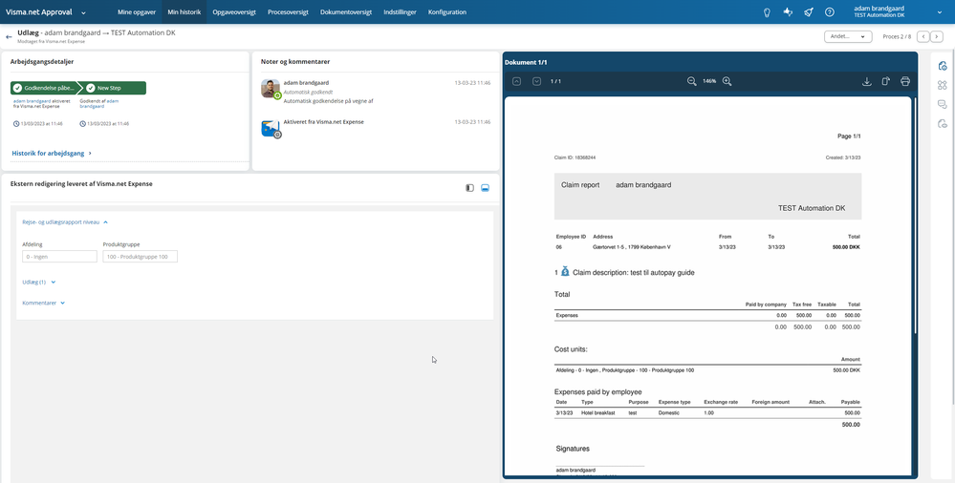This screenshot has width=955, height=483.
Task: Click the Afdeling input field
Action: tap(59, 257)
